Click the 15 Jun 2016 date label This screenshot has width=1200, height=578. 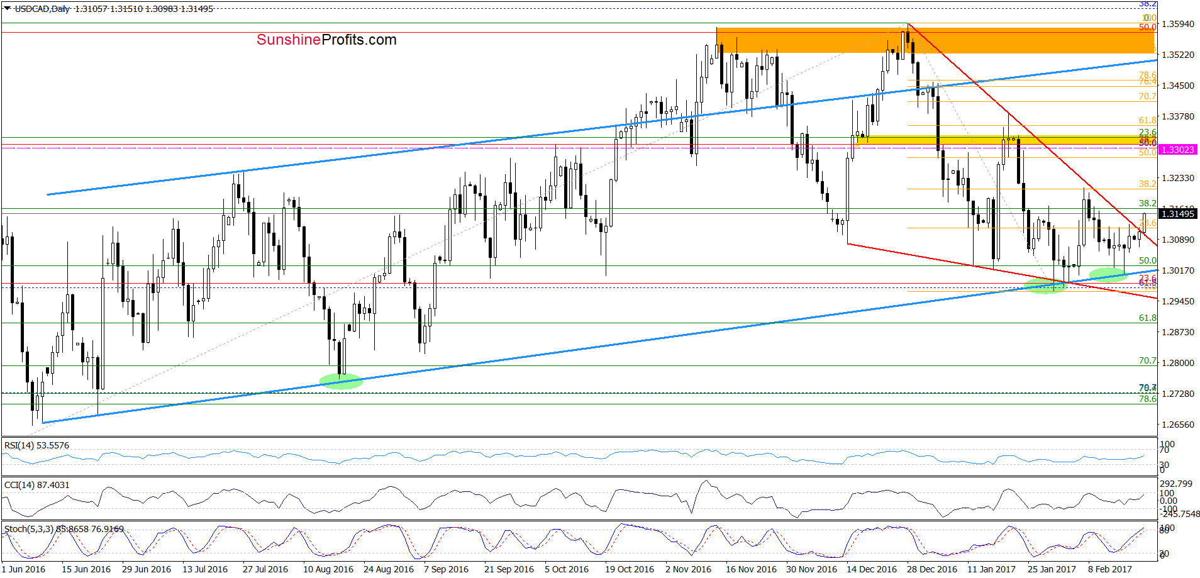[86, 569]
